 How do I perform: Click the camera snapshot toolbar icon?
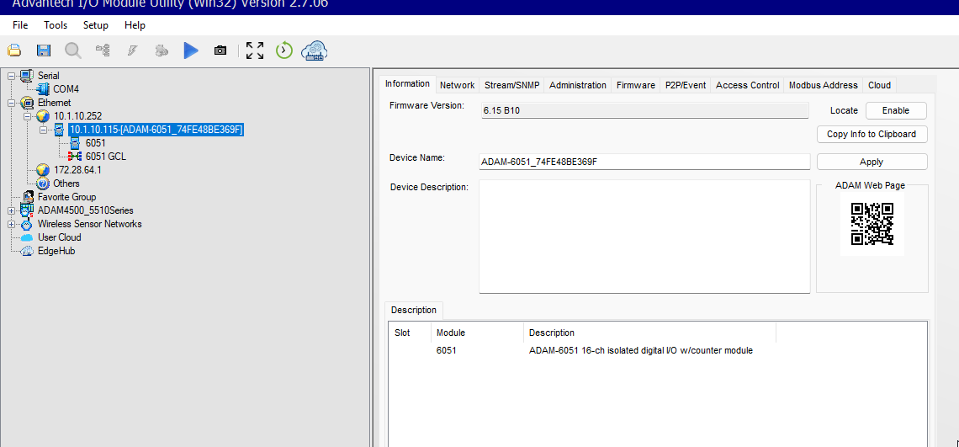tap(220, 51)
